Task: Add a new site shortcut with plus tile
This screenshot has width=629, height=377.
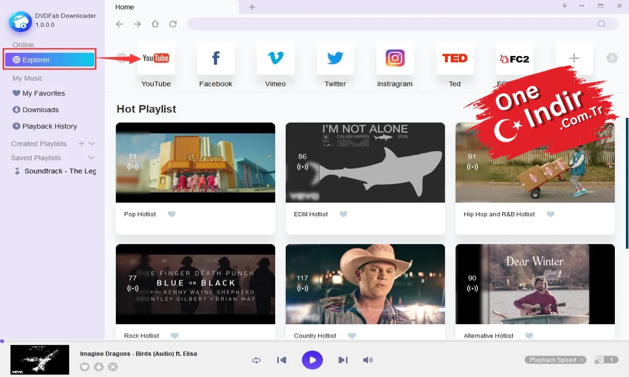Action: coord(574,58)
